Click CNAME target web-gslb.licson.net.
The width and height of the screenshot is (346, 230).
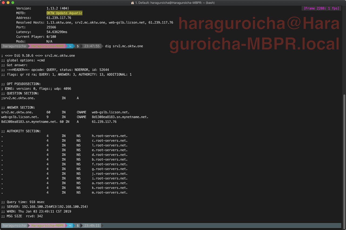pos(111,112)
